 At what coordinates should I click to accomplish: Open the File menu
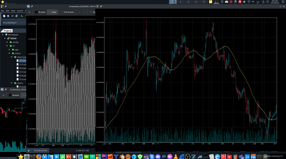[2, 11]
